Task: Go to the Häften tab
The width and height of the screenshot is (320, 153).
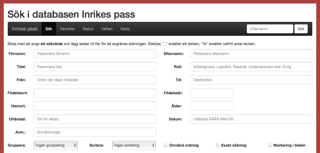Action: click(107, 29)
